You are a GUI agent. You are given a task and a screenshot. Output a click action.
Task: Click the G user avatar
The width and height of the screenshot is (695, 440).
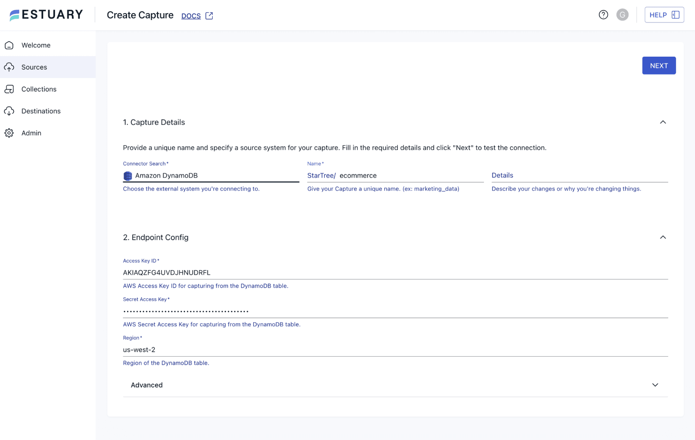pyautogui.click(x=622, y=15)
